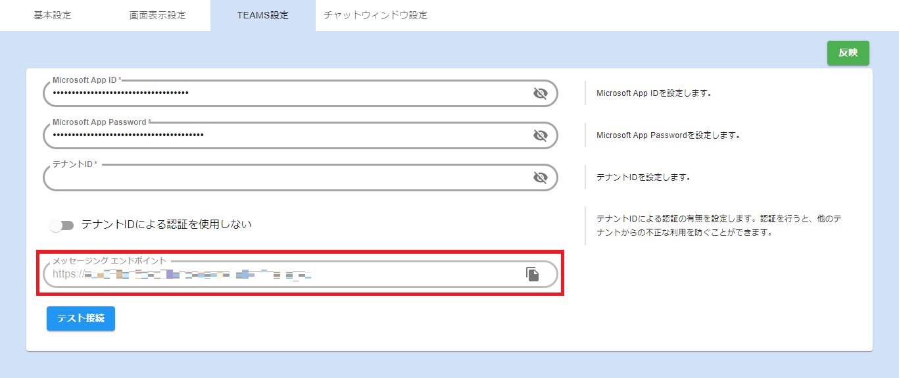Copy the メッセージング エンドポイント URL
The width and height of the screenshot is (899, 378).
click(x=533, y=274)
